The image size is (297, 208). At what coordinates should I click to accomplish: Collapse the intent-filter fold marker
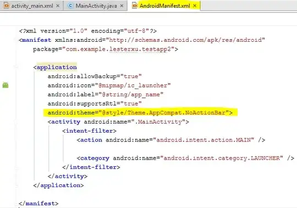pyautogui.click(x=16, y=131)
